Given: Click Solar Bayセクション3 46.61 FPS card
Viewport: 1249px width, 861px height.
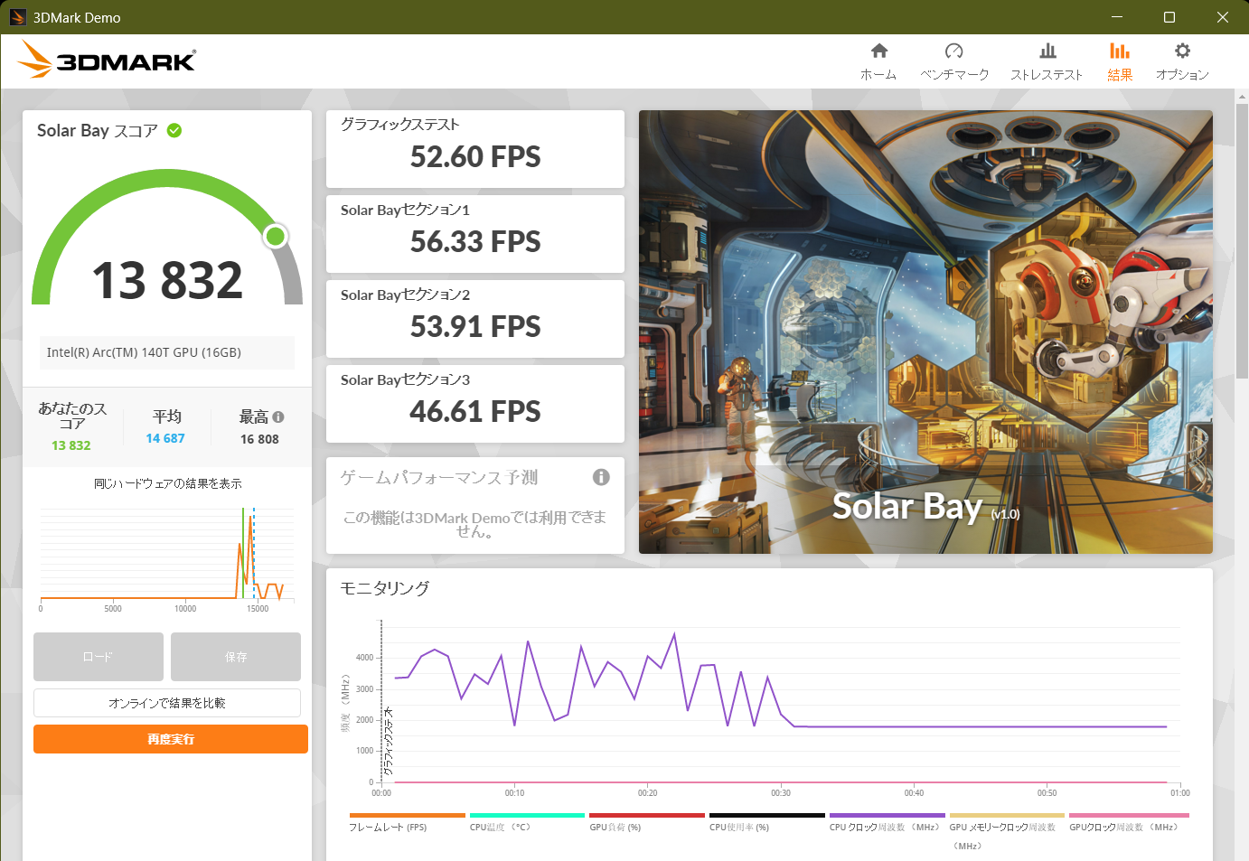Looking at the screenshot, I should (x=475, y=404).
